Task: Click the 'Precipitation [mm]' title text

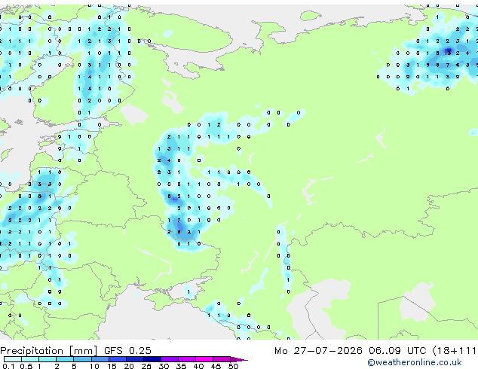Action: [x=49, y=351]
